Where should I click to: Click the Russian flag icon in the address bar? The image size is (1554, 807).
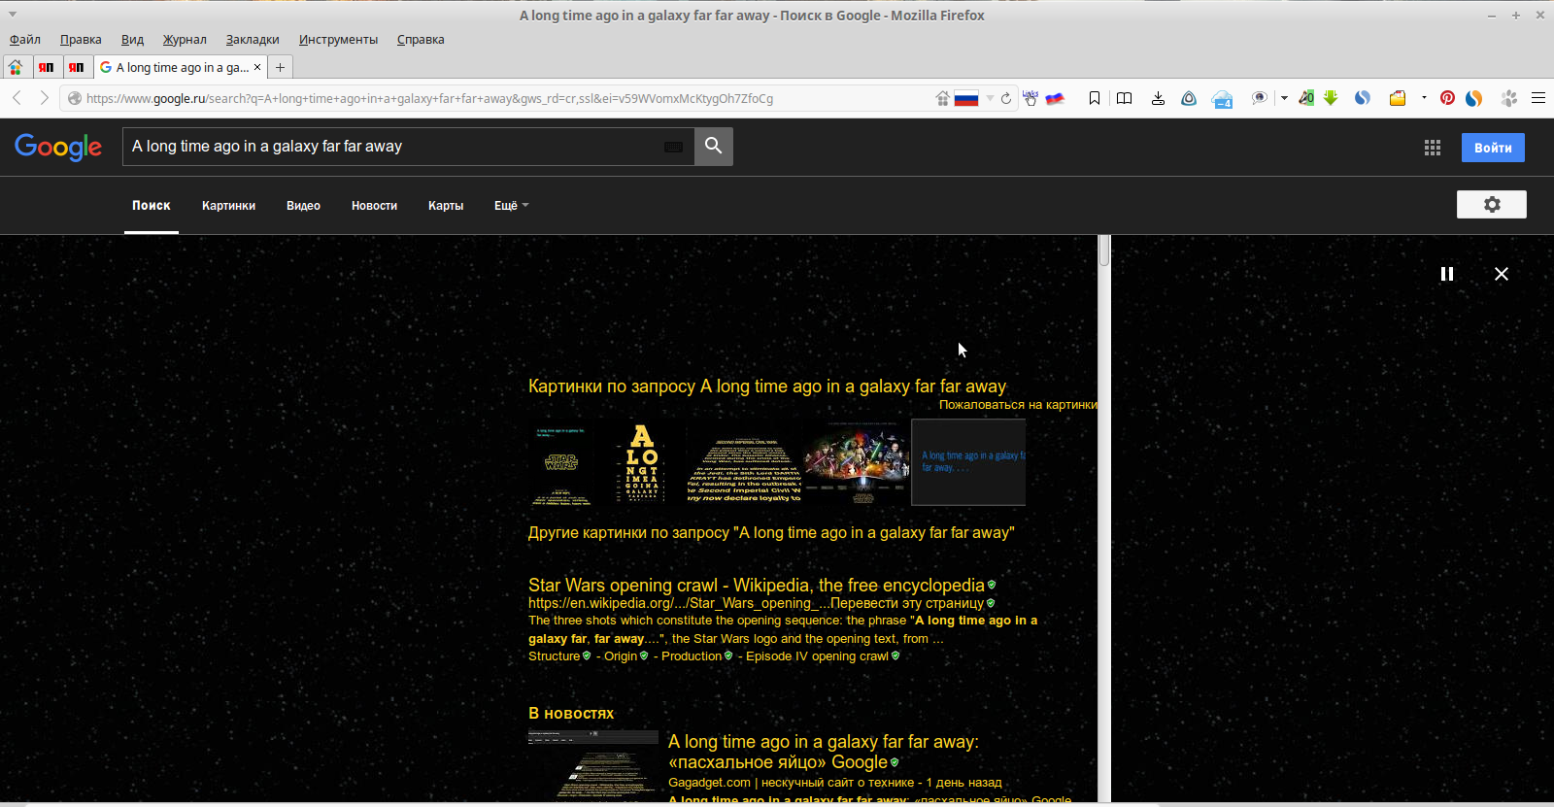pyautogui.click(x=966, y=98)
